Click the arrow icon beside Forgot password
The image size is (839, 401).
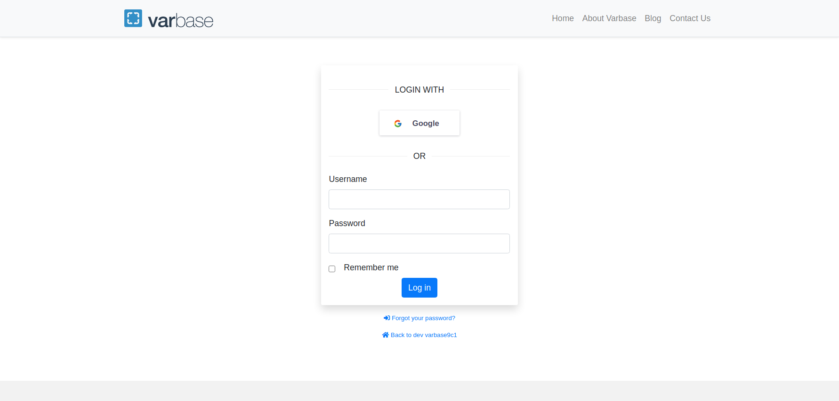387,318
